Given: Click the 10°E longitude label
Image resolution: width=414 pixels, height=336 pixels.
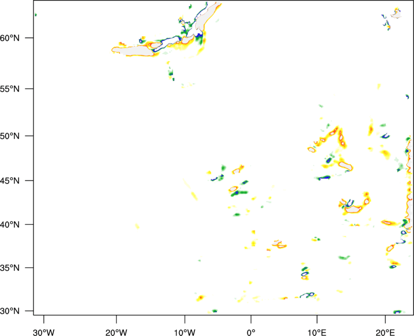Looking at the screenshot, I should click(317, 332).
